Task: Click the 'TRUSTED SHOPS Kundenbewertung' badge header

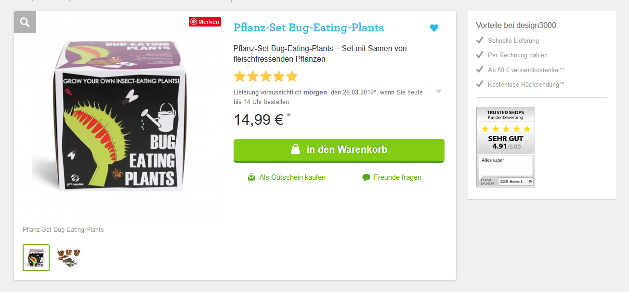Action: [505, 114]
